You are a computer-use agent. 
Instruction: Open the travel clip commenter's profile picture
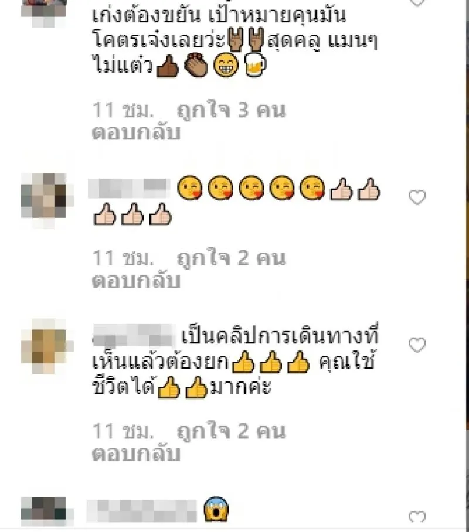tap(47, 346)
